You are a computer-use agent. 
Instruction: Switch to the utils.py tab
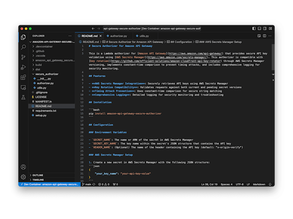click(x=144, y=36)
